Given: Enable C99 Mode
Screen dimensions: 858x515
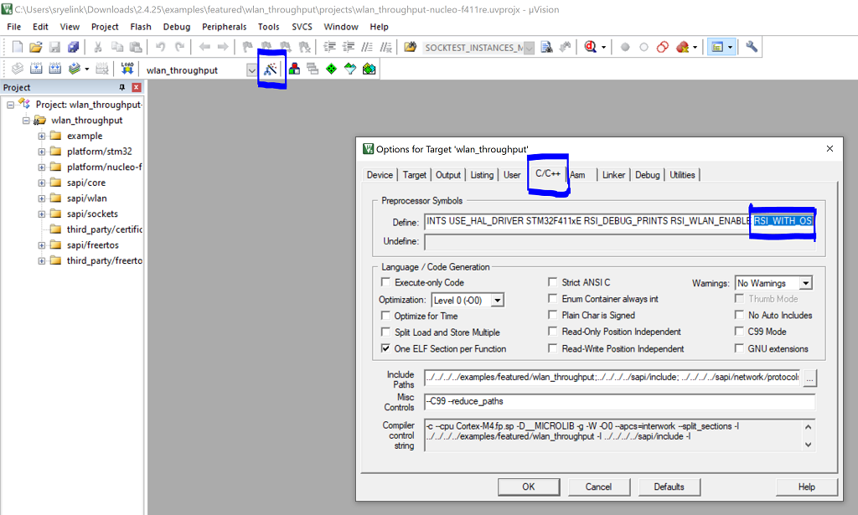Looking at the screenshot, I should point(738,330).
